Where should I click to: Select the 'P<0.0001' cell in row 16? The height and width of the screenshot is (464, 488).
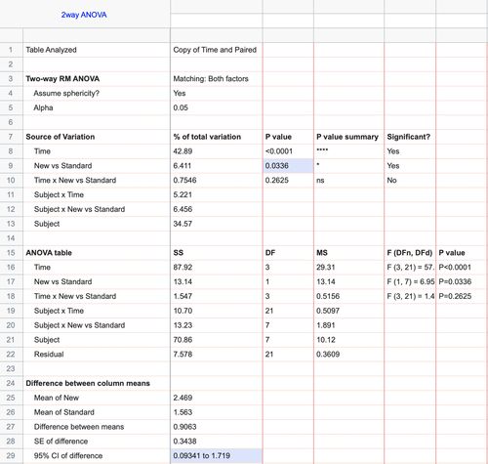point(461,267)
